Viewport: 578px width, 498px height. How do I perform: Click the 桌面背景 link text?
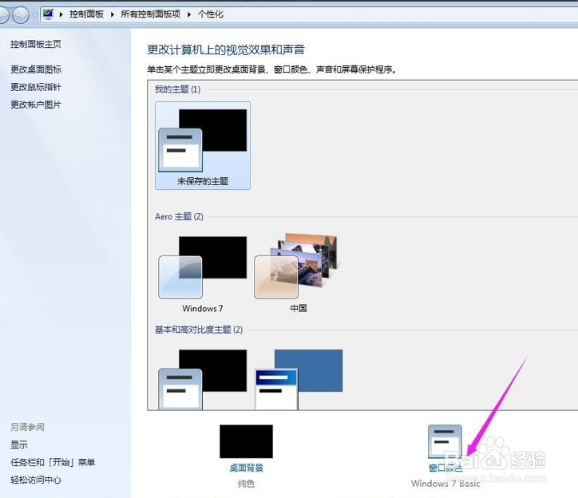[x=246, y=468]
